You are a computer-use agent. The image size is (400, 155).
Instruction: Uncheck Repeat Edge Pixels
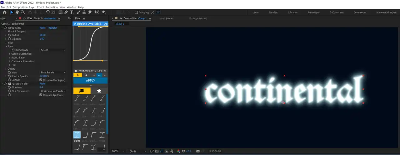(x=41, y=95)
